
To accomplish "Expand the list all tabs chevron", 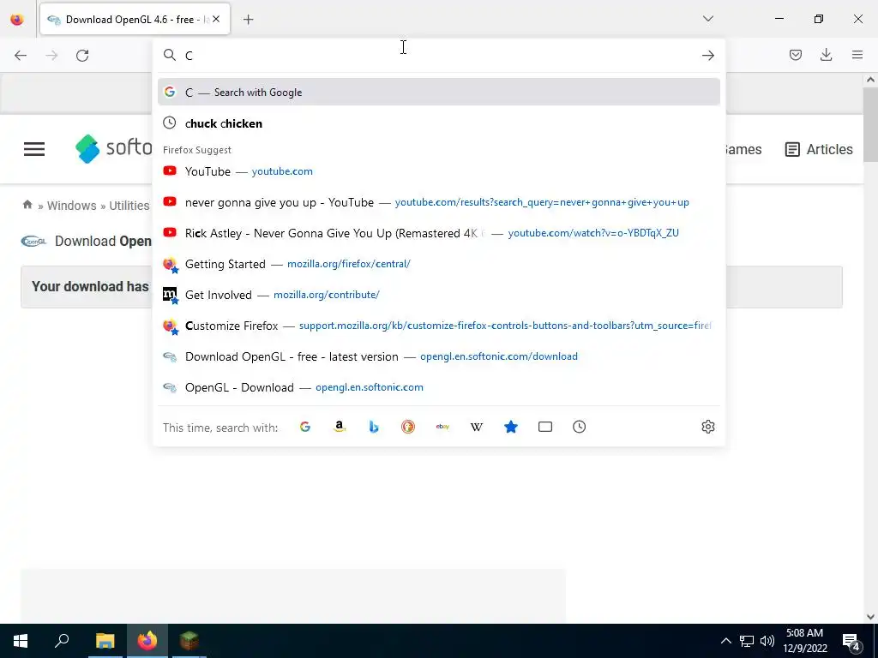I will coord(707,19).
